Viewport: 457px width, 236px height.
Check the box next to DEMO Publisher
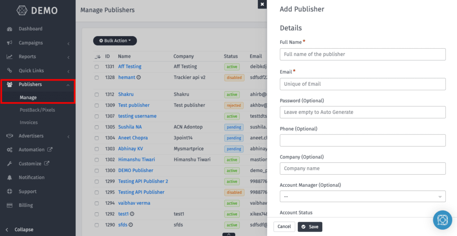(97, 171)
